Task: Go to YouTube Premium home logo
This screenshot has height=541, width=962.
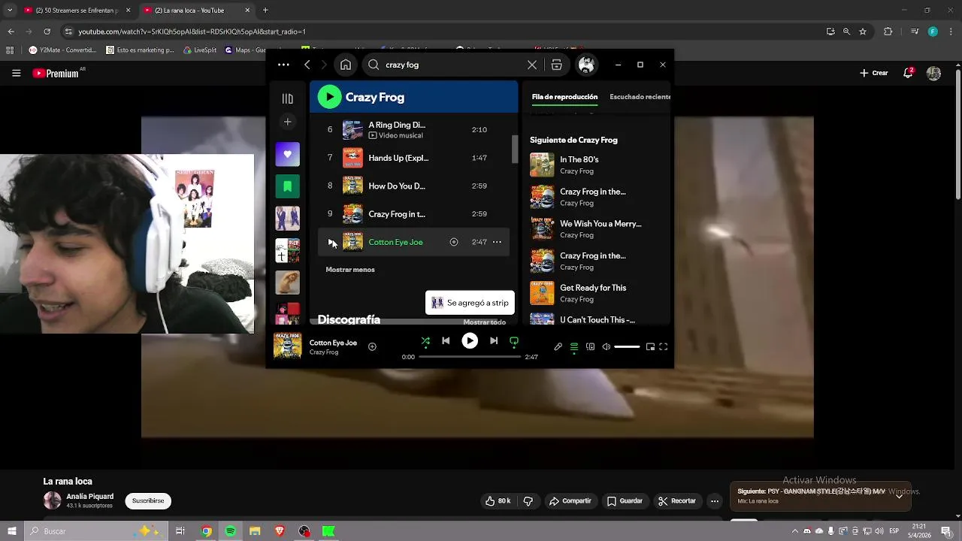Action: coord(56,73)
